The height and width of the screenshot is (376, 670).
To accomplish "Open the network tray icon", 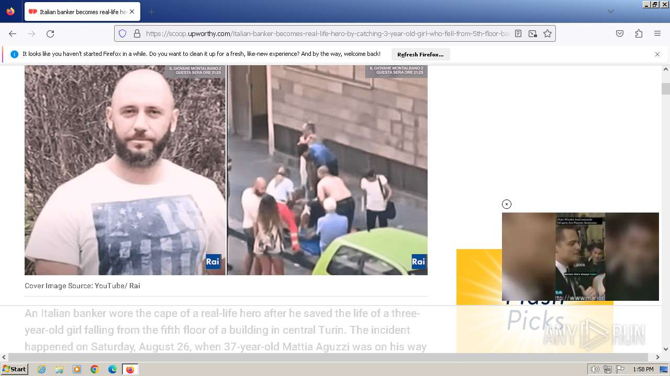I will pos(608,369).
